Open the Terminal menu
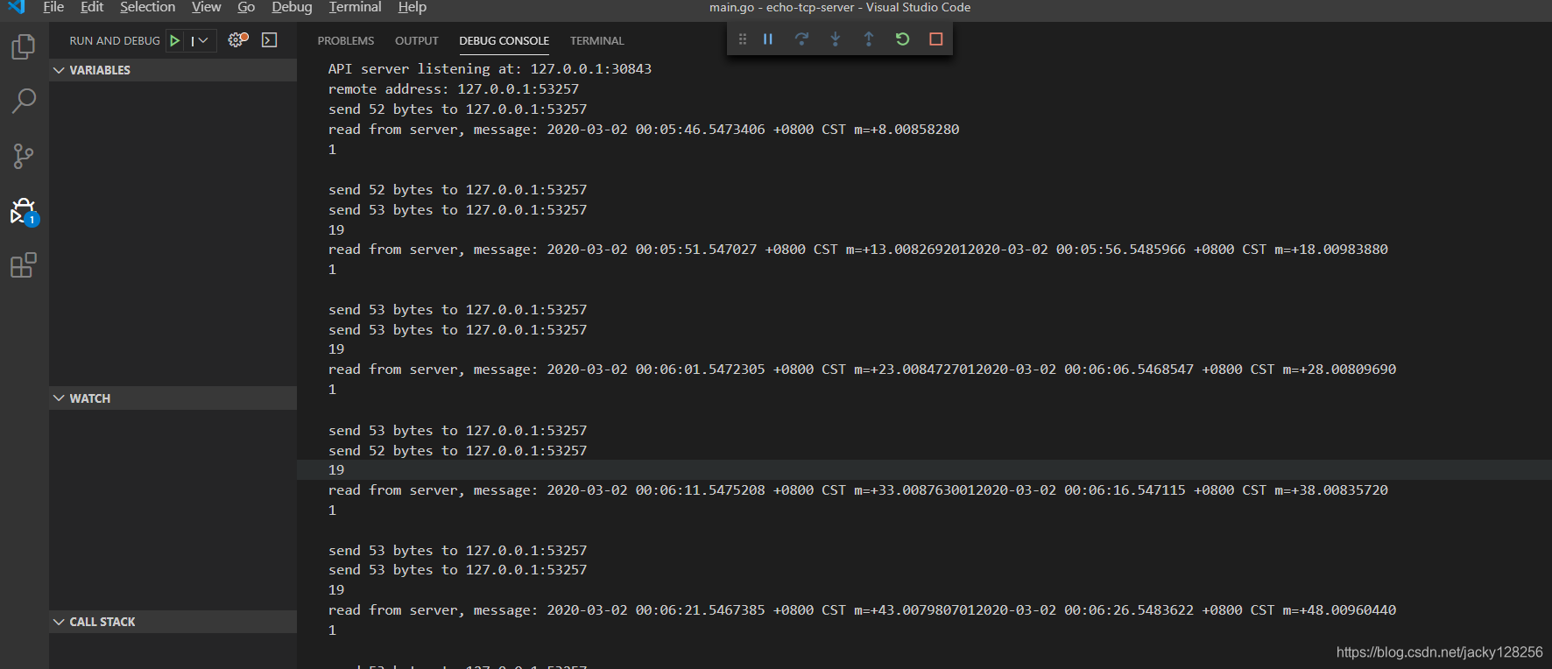Image resolution: width=1552 pixels, height=669 pixels. point(355,7)
